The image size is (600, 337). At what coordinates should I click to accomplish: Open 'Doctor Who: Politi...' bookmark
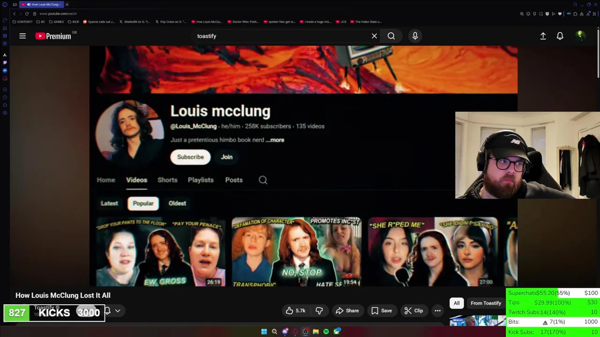[243, 22]
